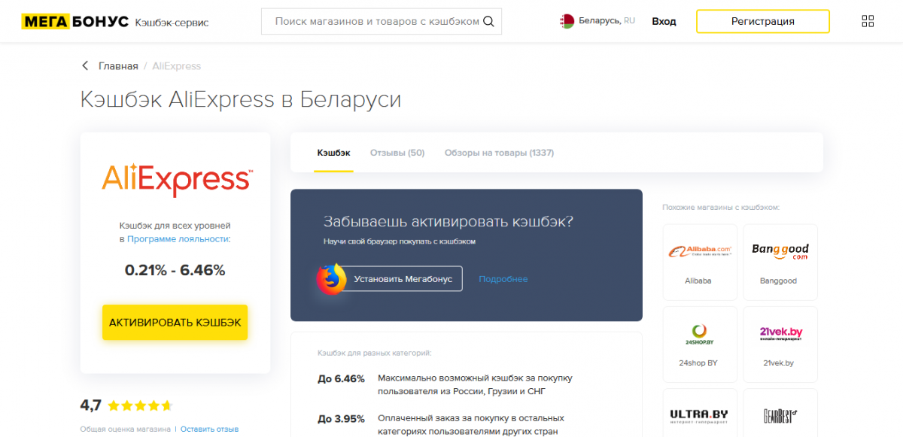Click АКТИВИРОВАТЬ КЭШБЭК button
This screenshot has width=903, height=437.
(x=175, y=322)
